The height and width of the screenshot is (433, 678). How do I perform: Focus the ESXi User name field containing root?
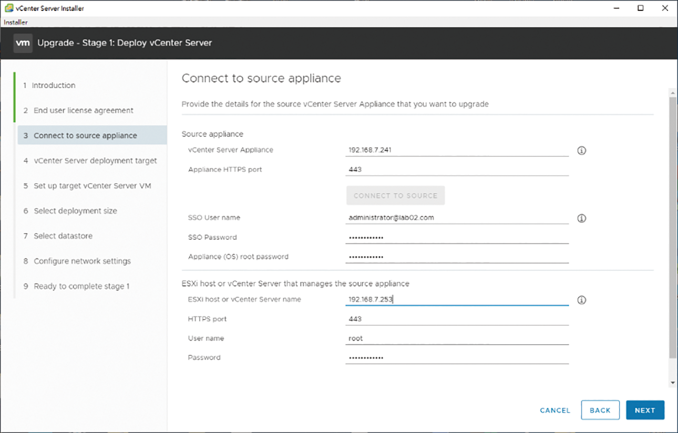click(457, 339)
